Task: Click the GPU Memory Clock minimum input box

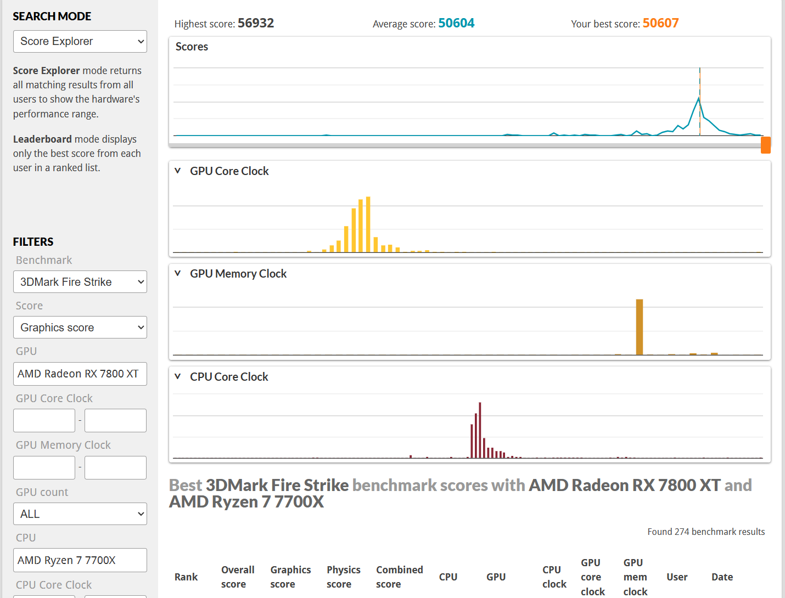Action: tap(44, 468)
